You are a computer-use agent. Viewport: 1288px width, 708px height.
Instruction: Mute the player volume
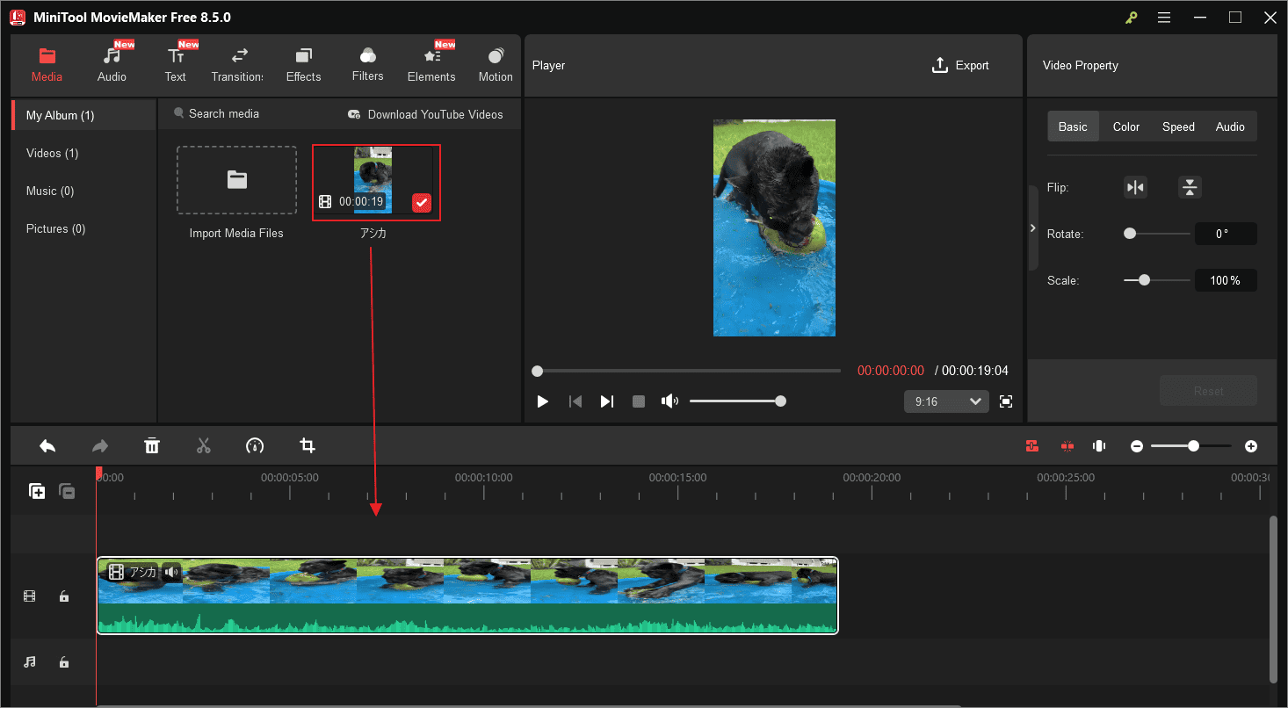[669, 401]
